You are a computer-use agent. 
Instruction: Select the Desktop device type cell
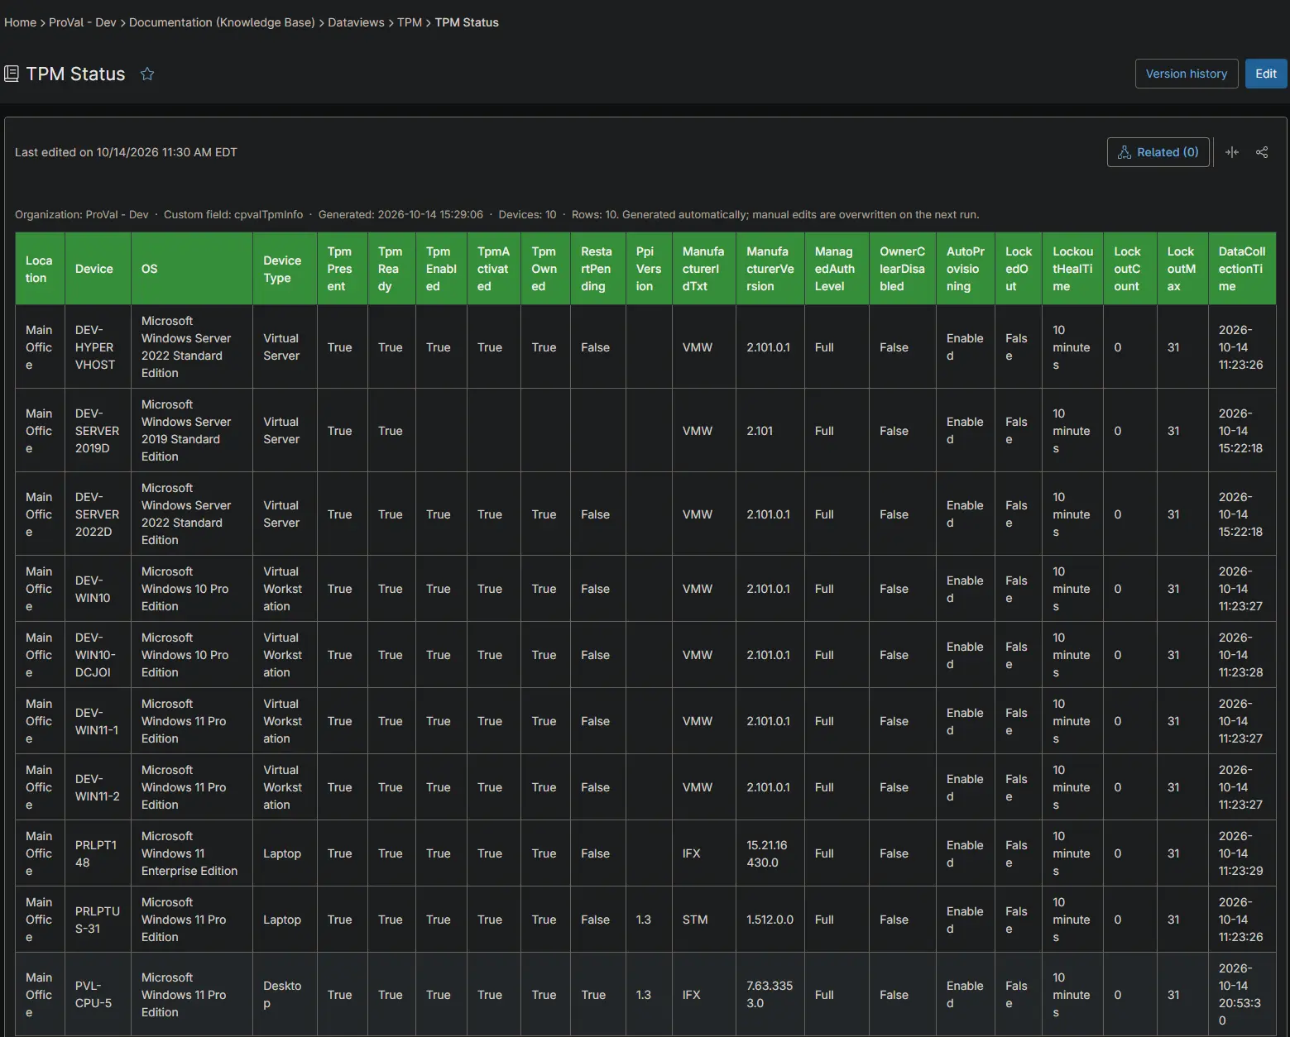tap(285, 995)
